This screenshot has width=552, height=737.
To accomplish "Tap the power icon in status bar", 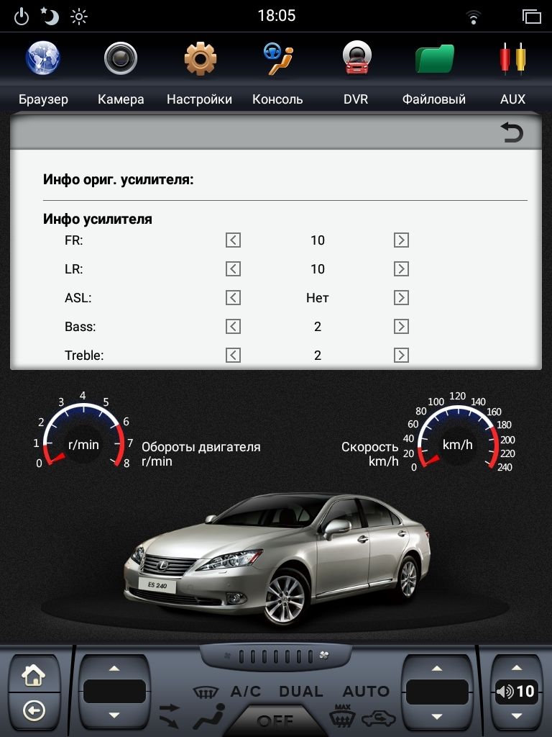I will [x=21, y=17].
